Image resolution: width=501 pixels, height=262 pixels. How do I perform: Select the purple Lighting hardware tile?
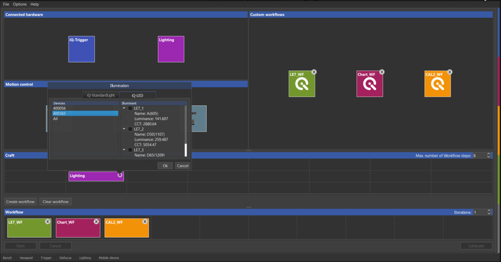pos(171,49)
